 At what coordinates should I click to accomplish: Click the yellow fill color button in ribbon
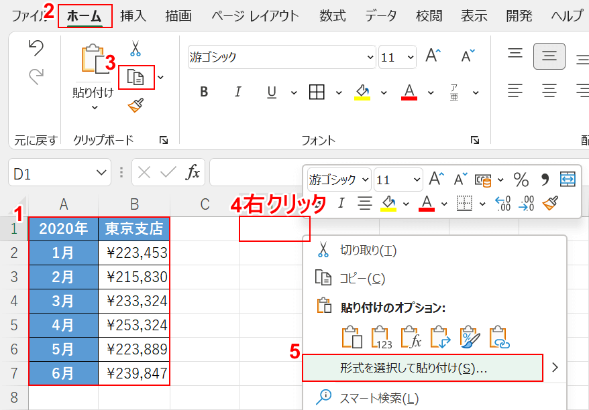tap(362, 92)
